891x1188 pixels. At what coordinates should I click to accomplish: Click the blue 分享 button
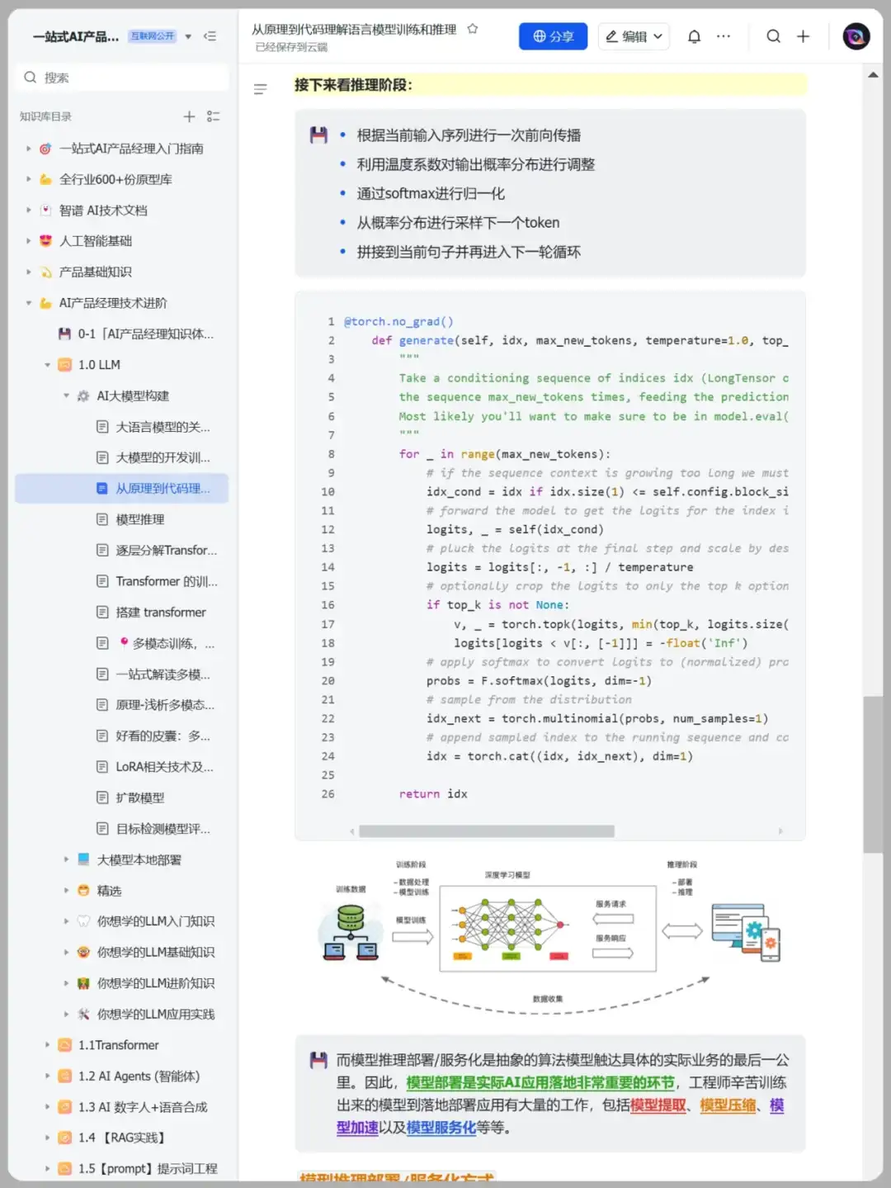[553, 36]
